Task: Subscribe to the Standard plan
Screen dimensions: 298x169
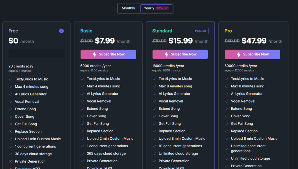Action: pos(180,54)
